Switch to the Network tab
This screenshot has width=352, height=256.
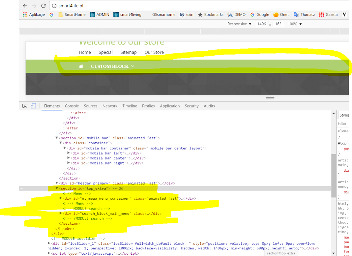(x=110, y=106)
